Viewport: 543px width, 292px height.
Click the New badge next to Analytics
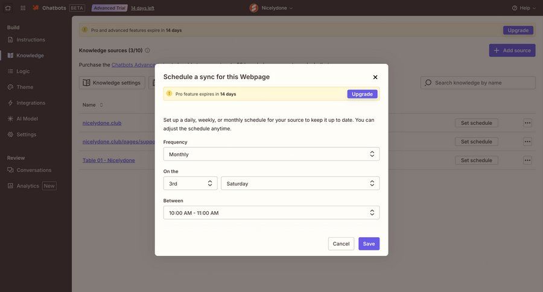(x=49, y=186)
